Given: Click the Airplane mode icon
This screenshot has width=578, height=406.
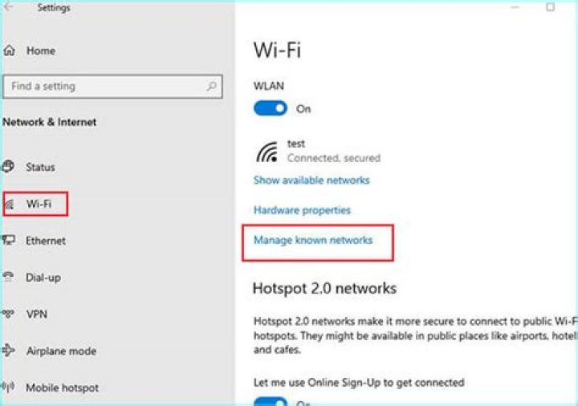Looking at the screenshot, I should (9, 351).
